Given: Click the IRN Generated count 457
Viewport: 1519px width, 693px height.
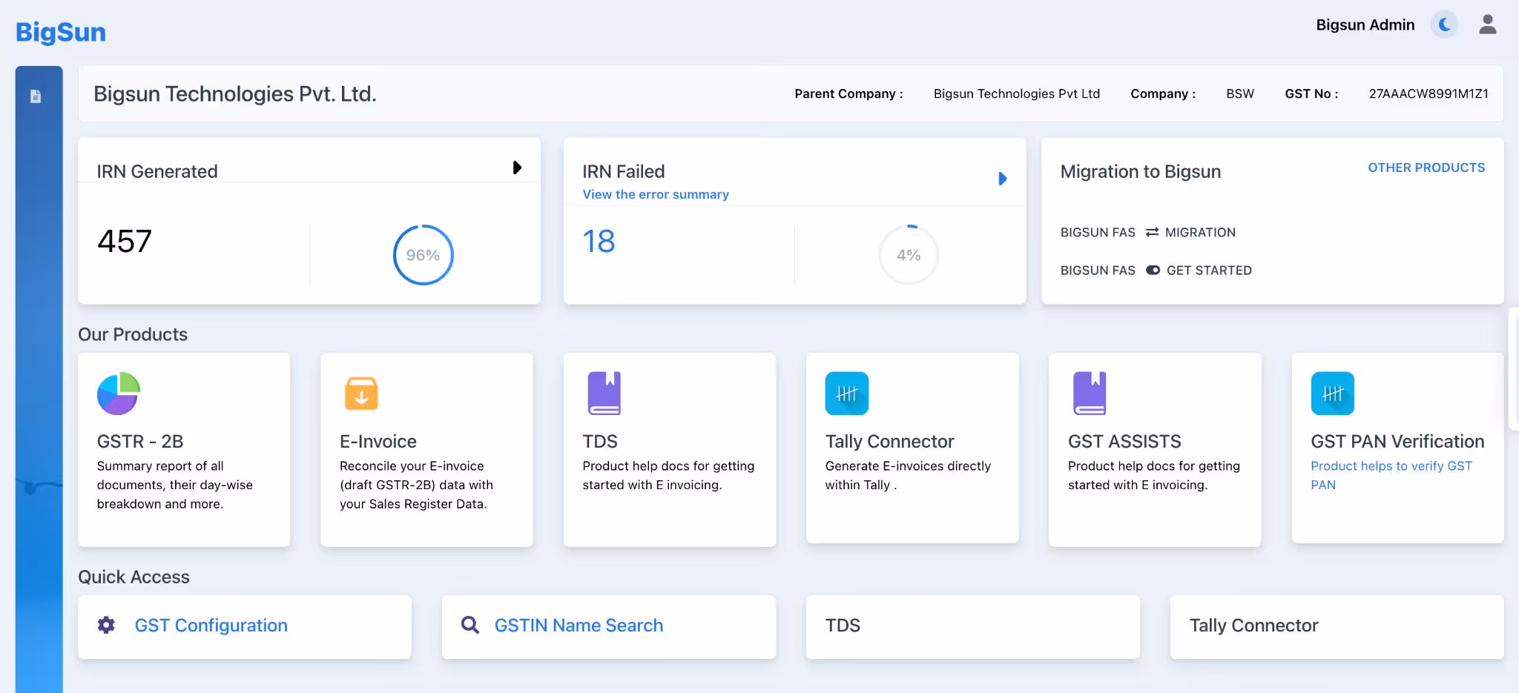Looking at the screenshot, I should (125, 242).
